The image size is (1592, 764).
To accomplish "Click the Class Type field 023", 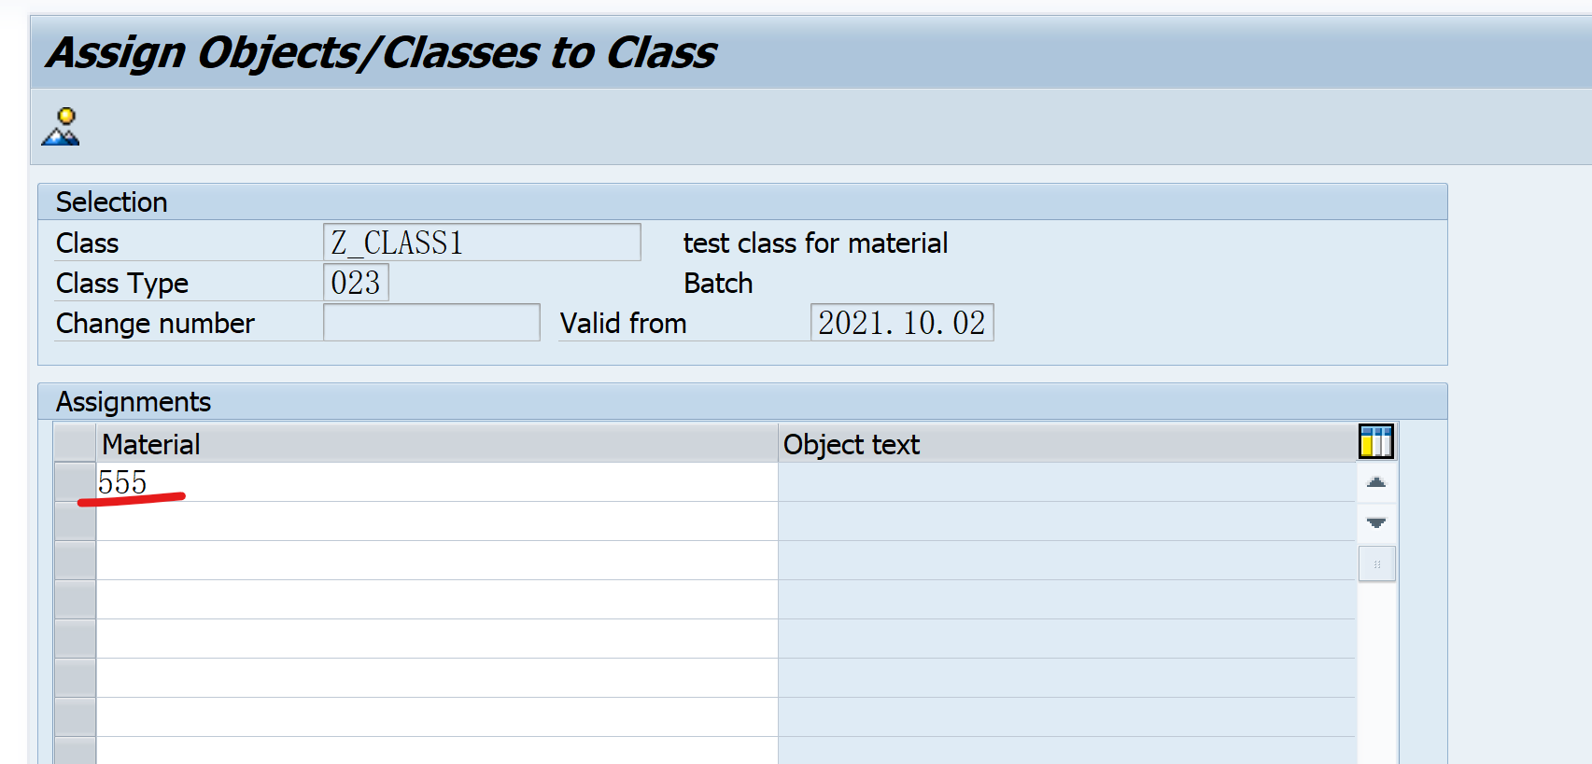I will (356, 283).
